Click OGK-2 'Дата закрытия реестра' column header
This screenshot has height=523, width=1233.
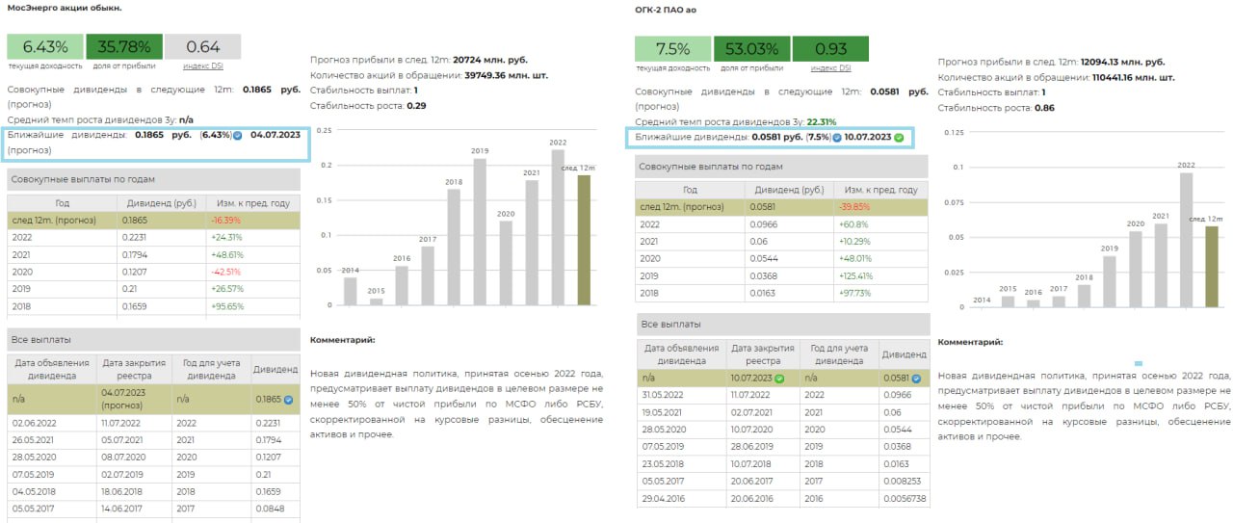(x=763, y=353)
